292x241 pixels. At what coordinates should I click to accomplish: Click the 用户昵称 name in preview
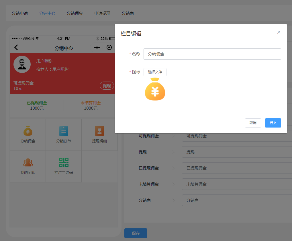coord(44,61)
